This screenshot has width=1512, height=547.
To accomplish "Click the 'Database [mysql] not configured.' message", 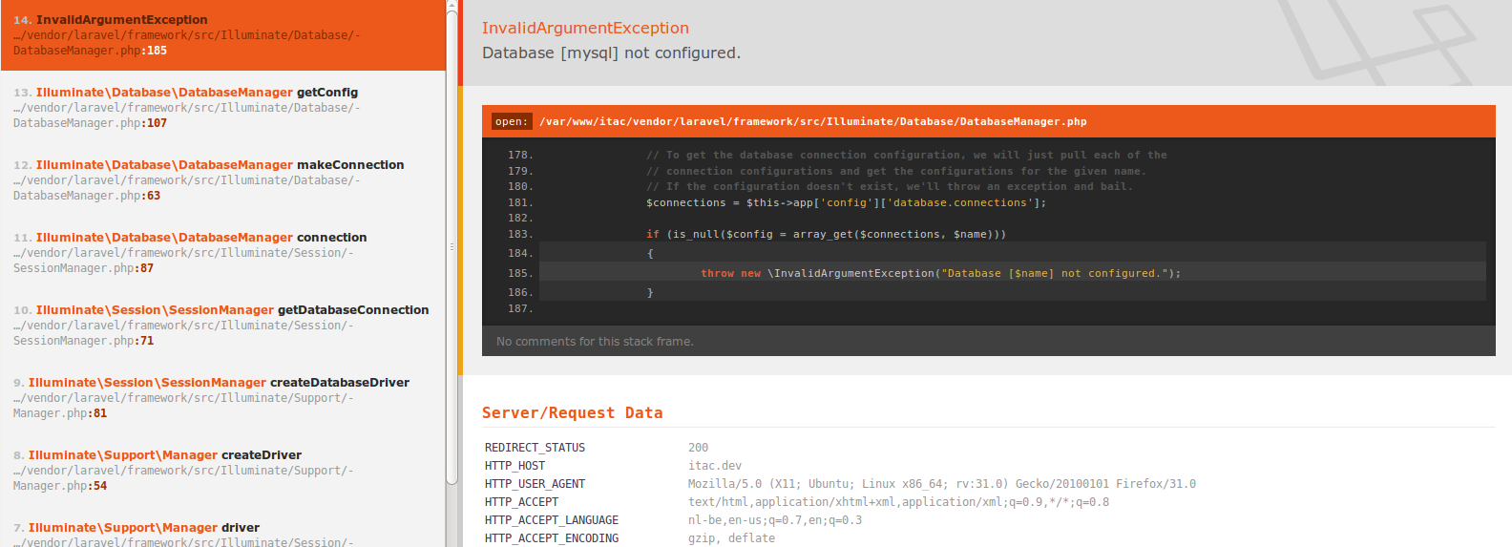I will click(x=611, y=53).
